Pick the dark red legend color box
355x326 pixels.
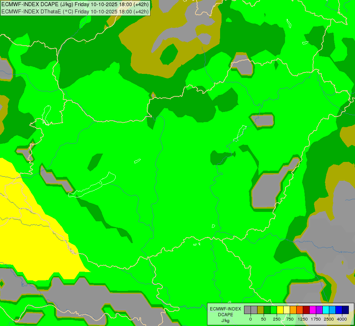306,310
